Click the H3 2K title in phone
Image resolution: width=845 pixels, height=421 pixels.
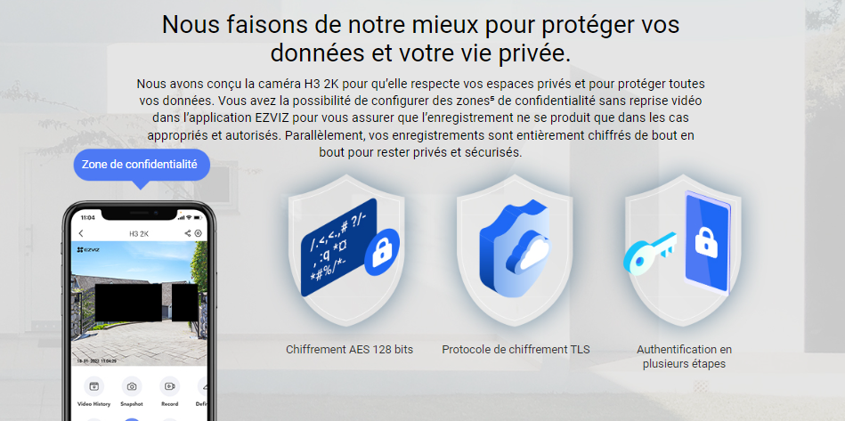click(x=139, y=234)
